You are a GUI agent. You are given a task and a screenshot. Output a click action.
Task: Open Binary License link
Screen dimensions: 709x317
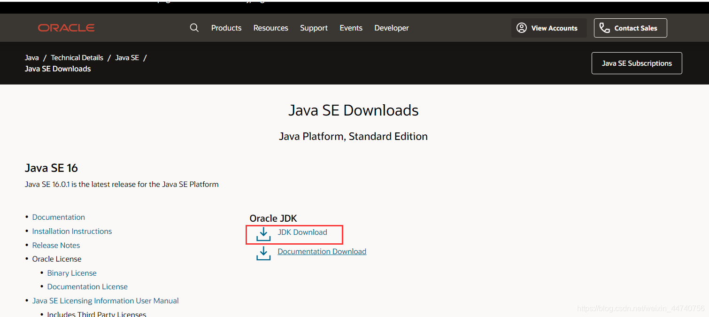click(72, 273)
